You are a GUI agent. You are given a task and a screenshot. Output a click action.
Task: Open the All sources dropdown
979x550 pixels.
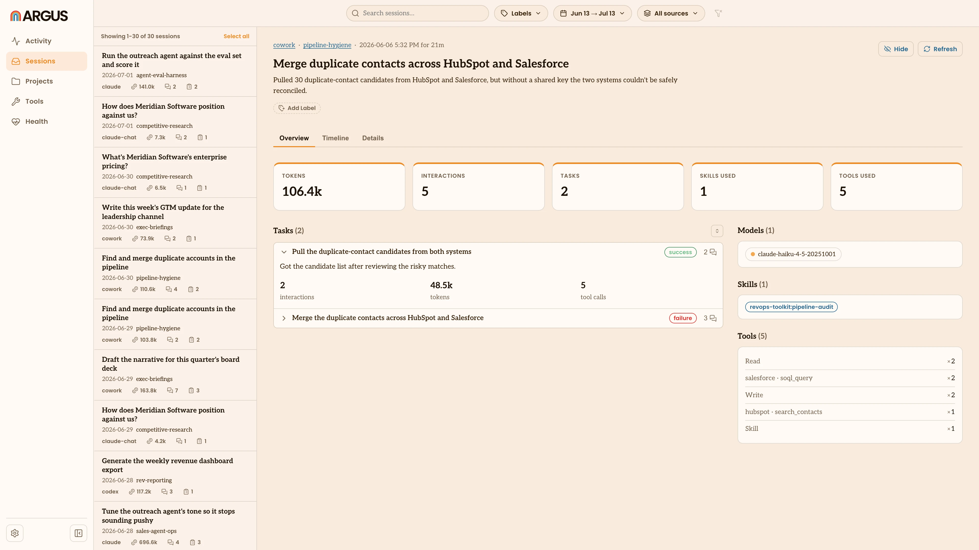(x=671, y=13)
